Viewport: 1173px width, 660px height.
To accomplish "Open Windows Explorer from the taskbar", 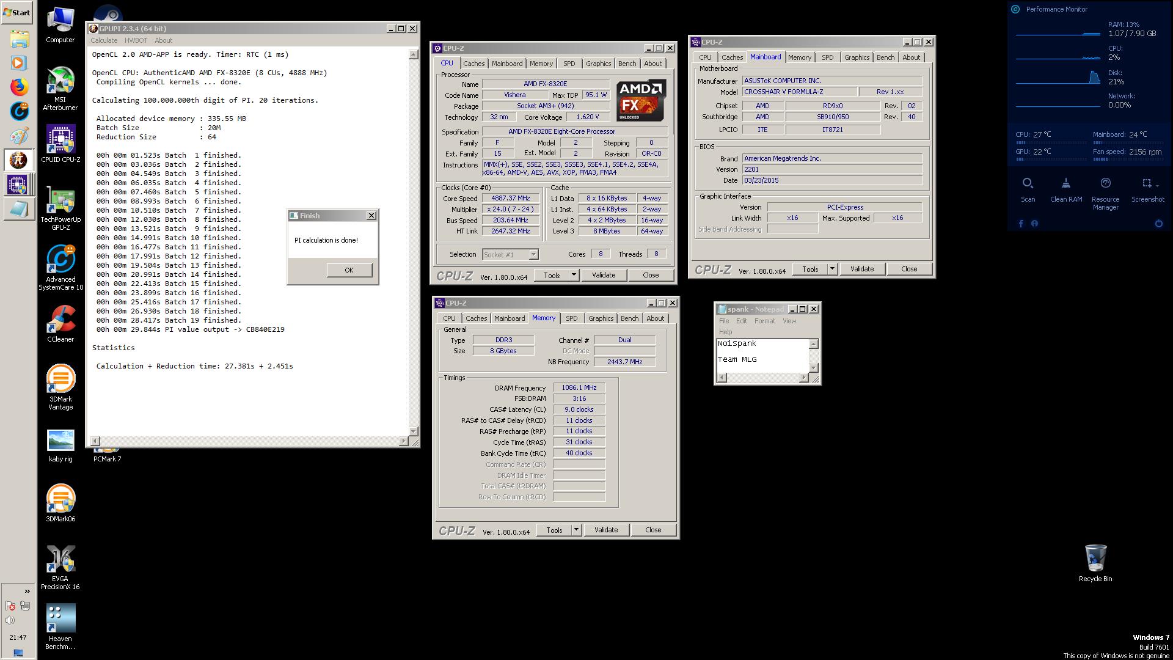I will (19, 39).
